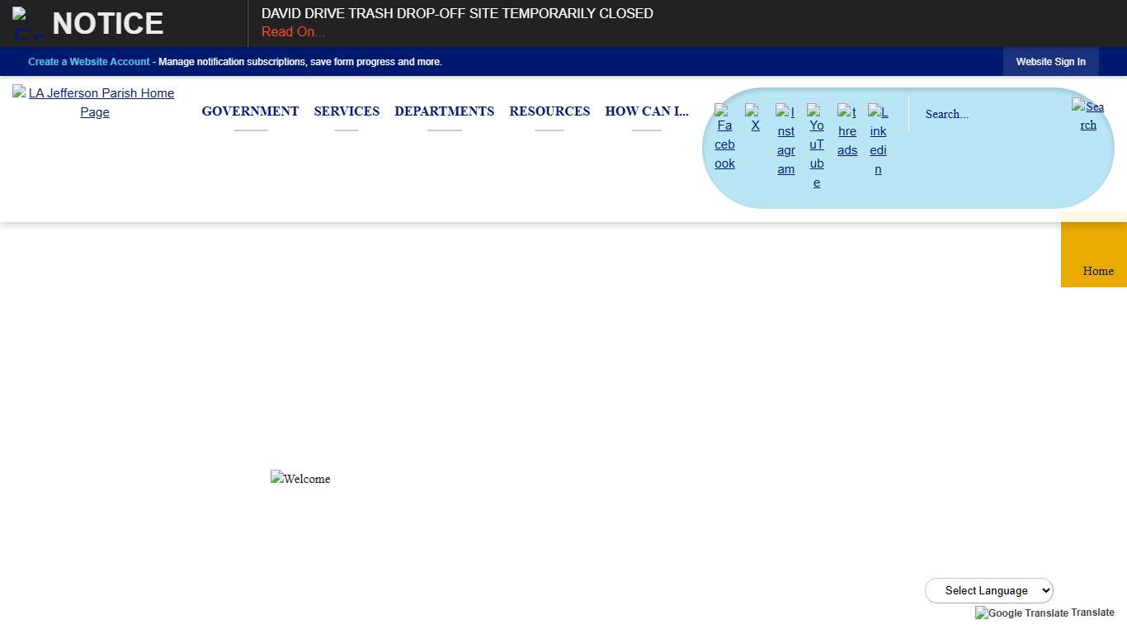
Task: Switch to the RESOURCES menu
Action: coord(549,111)
